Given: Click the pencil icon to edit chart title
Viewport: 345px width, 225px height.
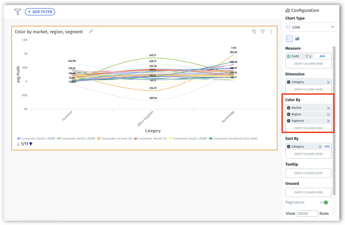Looking at the screenshot, I should 91,31.
